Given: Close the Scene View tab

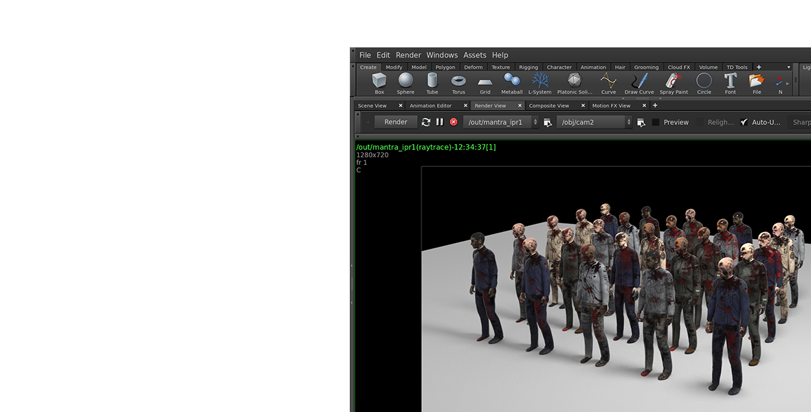Looking at the screenshot, I should pyautogui.click(x=401, y=106).
